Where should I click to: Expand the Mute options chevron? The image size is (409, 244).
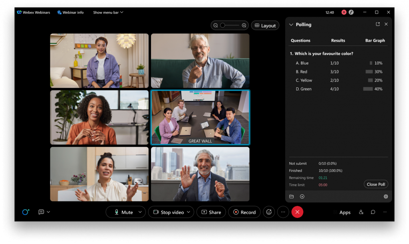click(140, 212)
